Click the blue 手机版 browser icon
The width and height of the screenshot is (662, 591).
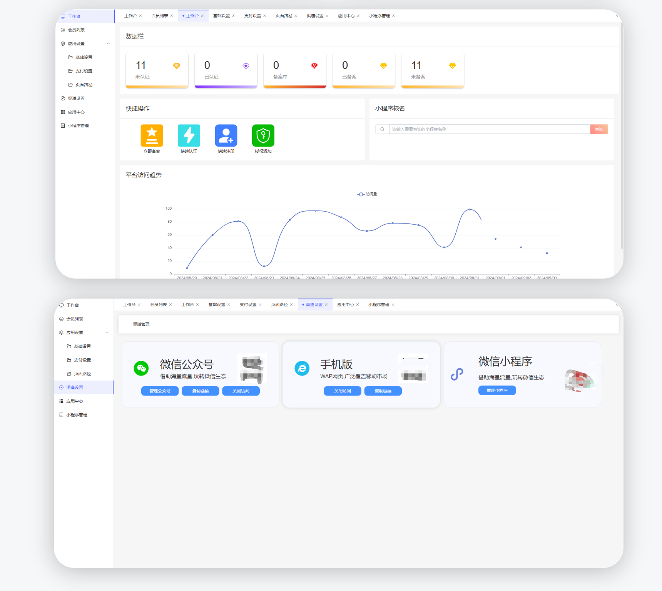pos(302,368)
